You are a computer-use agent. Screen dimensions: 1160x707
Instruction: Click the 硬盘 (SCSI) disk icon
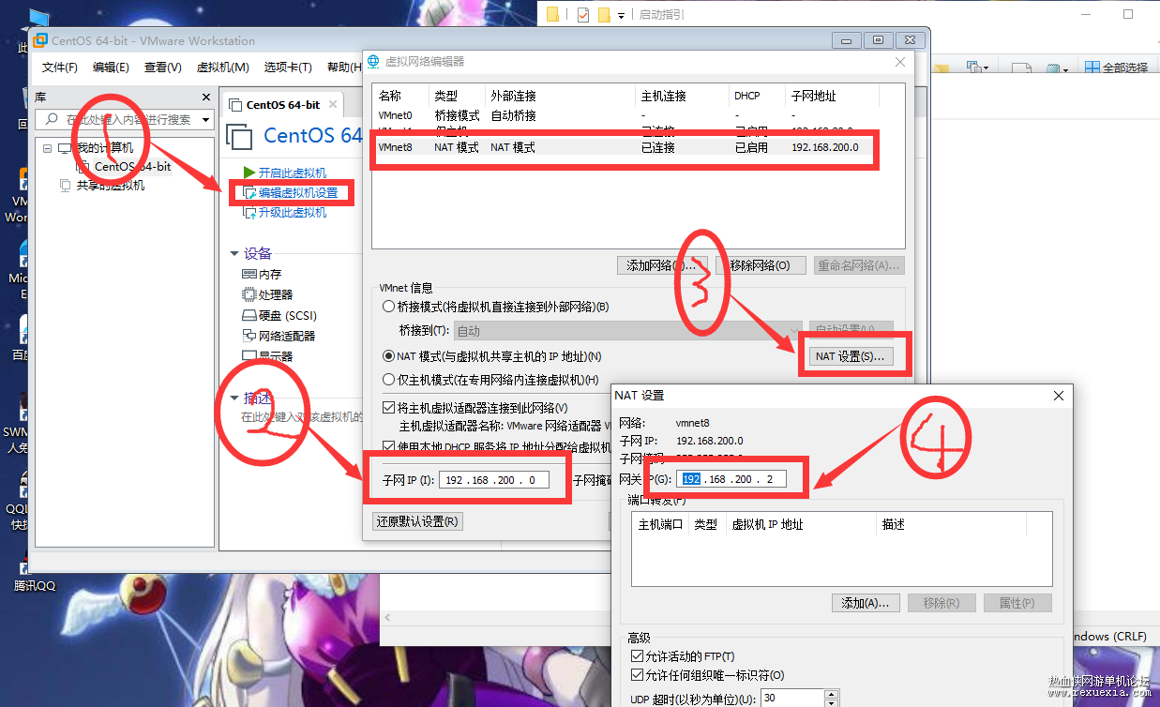[x=249, y=315]
